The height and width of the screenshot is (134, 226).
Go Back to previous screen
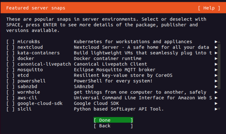tap(113, 126)
